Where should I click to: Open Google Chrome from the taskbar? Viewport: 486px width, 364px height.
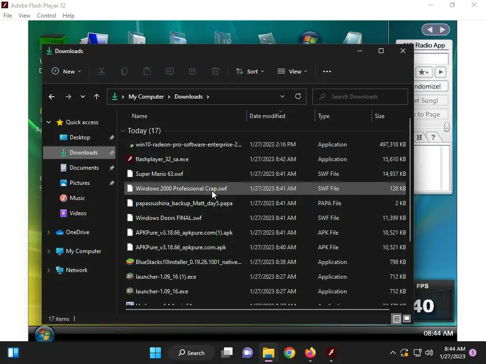pyautogui.click(x=290, y=353)
